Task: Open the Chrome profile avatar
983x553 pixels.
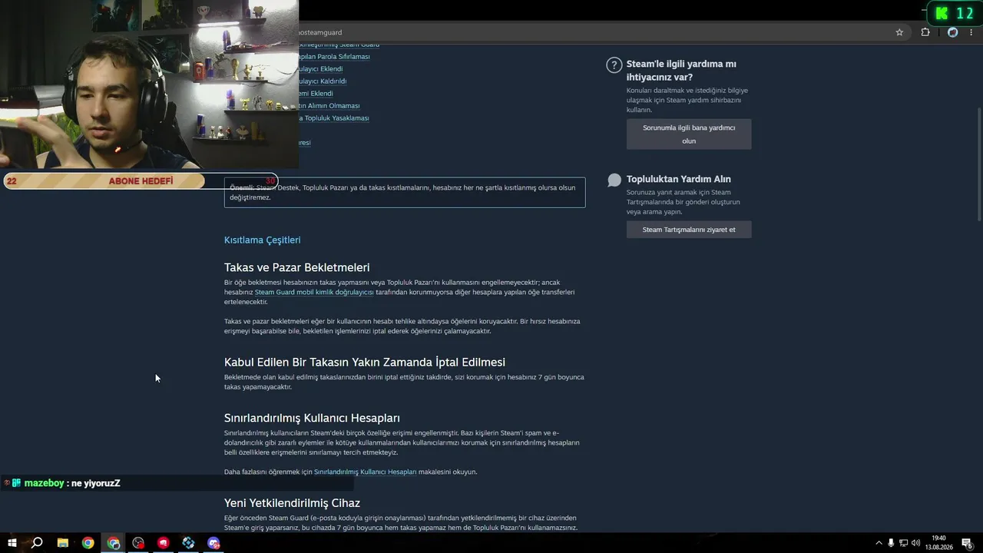Action: (x=953, y=32)
